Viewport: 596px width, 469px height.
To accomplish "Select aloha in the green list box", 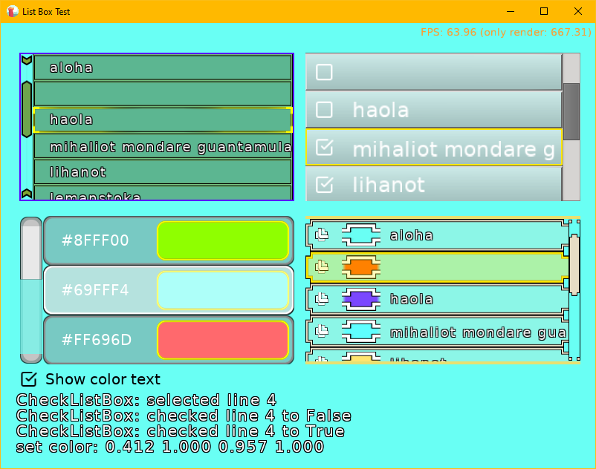I will (x=162, y=68).
